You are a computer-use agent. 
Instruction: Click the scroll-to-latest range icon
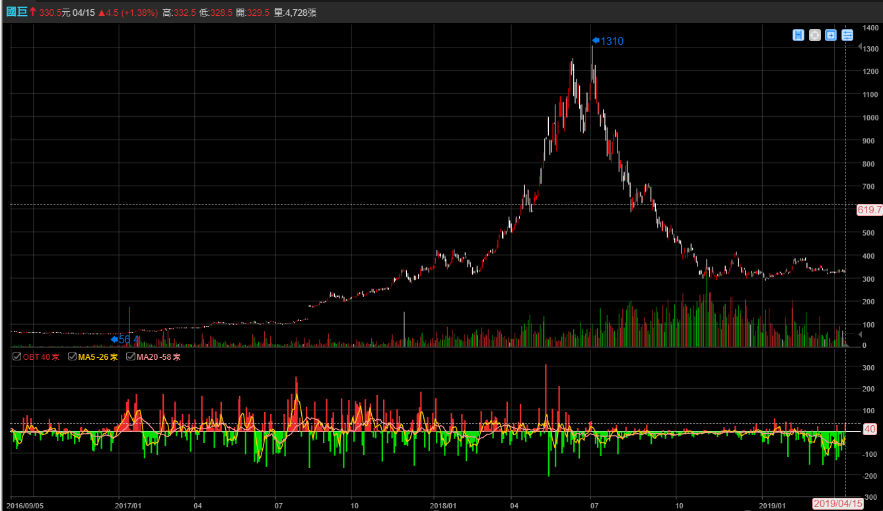pyautogui.click(x=798, y=35)
